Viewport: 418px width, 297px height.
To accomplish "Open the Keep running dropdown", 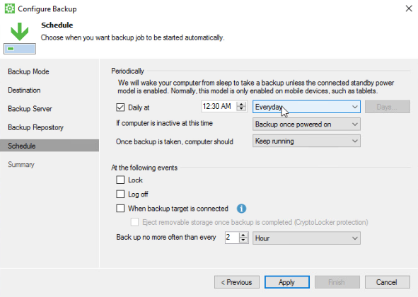I will (x=306, y=141).
